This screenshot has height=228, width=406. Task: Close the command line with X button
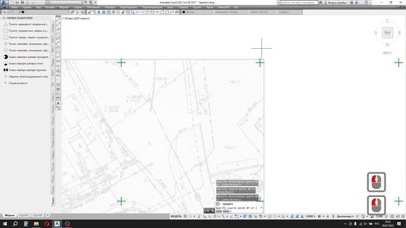coord(207,211)
